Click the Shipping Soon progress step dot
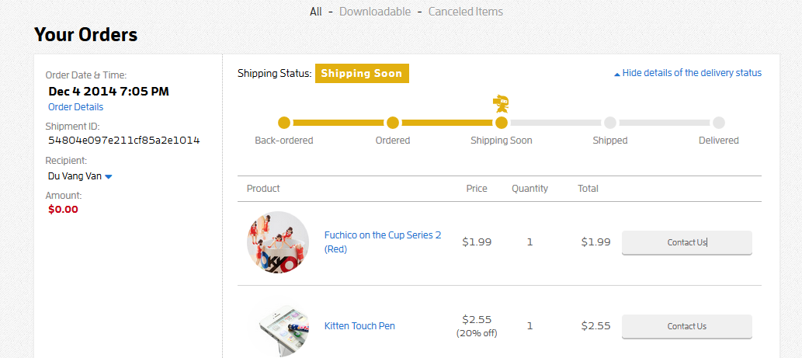The width and height of the screenshot is (802, 358). coord(502,123)
